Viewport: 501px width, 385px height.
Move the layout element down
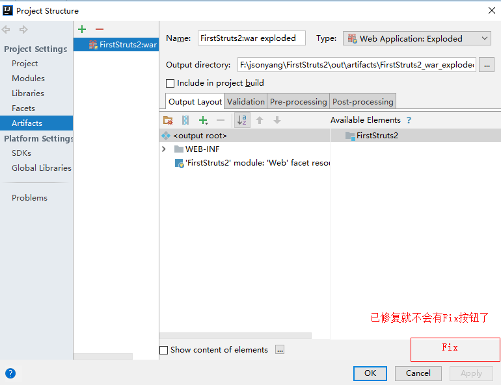pos(277,120)
